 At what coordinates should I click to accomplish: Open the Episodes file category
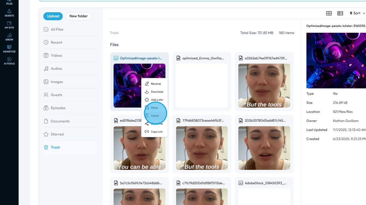click(x=71, y=108)
